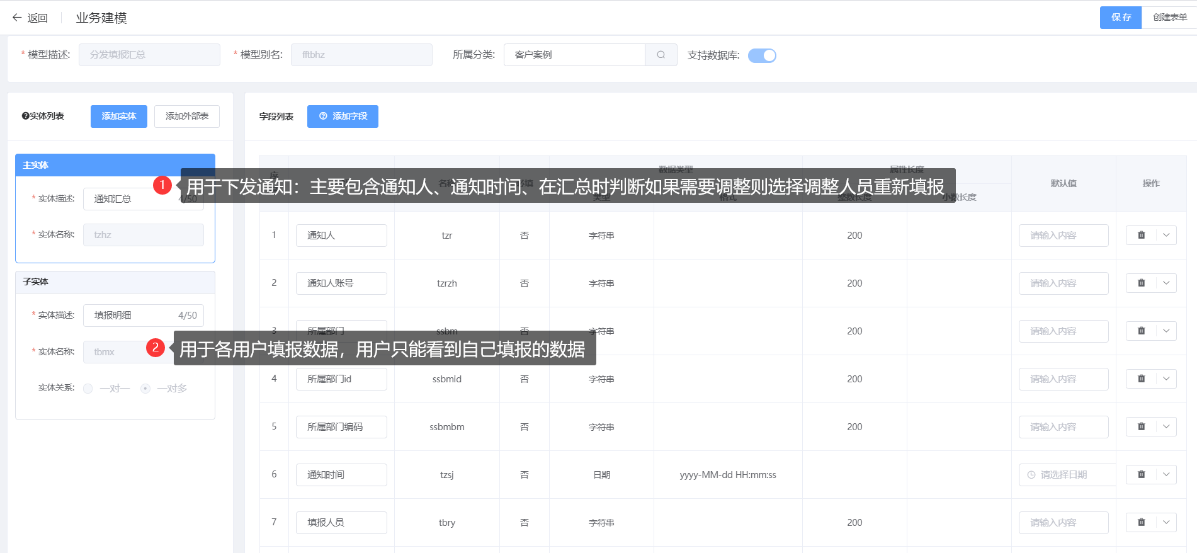The height and width of the screenshot is (553, 1197).
Task: Select the 一对多 relationship radio
Action: pos(145,389)
